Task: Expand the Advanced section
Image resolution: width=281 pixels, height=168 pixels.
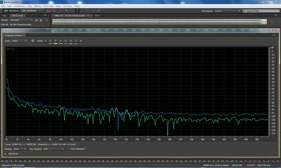Action: (x=5, y=154)
